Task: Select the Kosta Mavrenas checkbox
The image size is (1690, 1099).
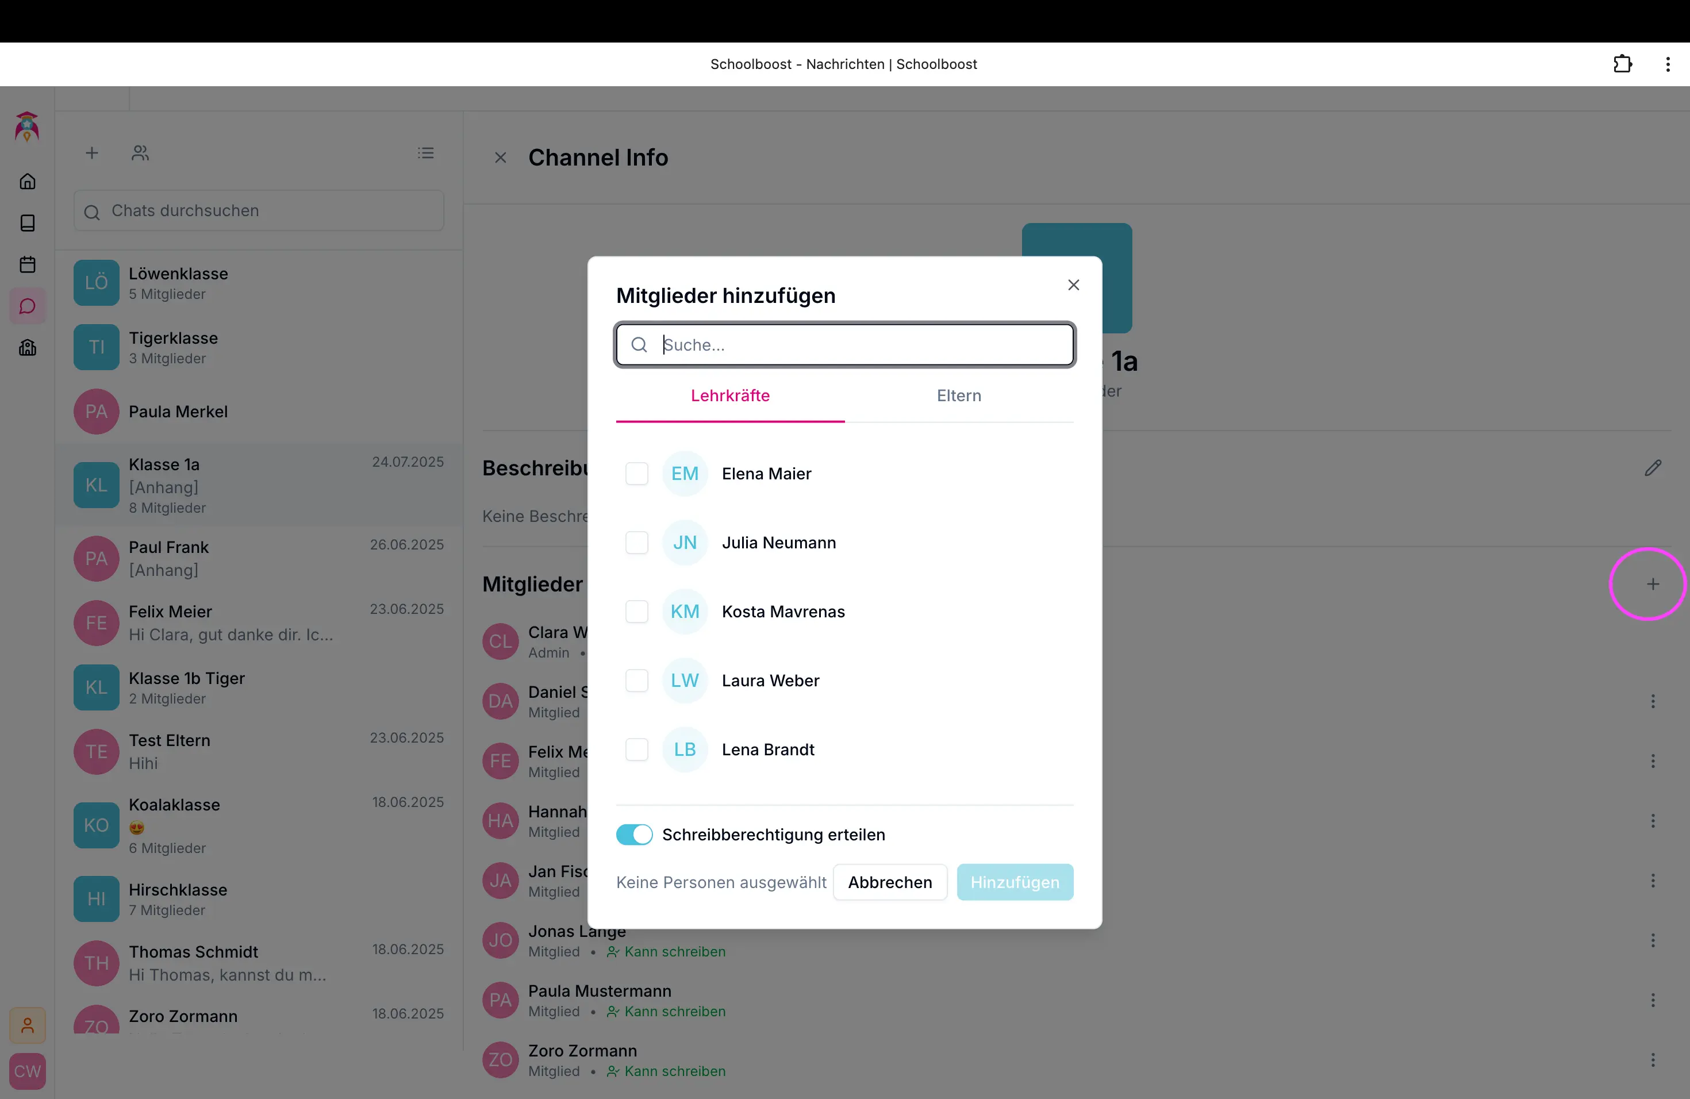Action: tap(636, 612)
